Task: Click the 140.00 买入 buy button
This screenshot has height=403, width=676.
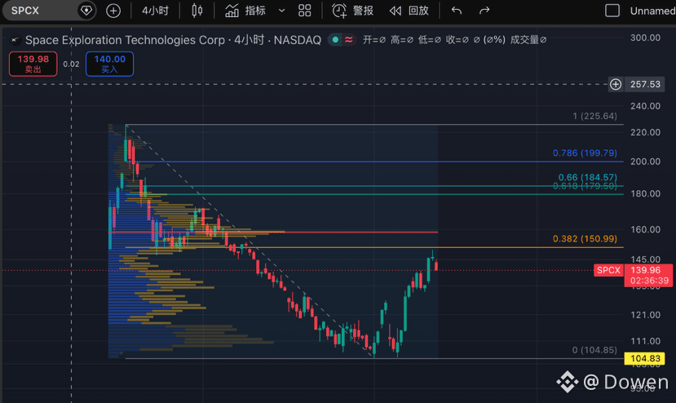Action: click(x=109, y=64)
